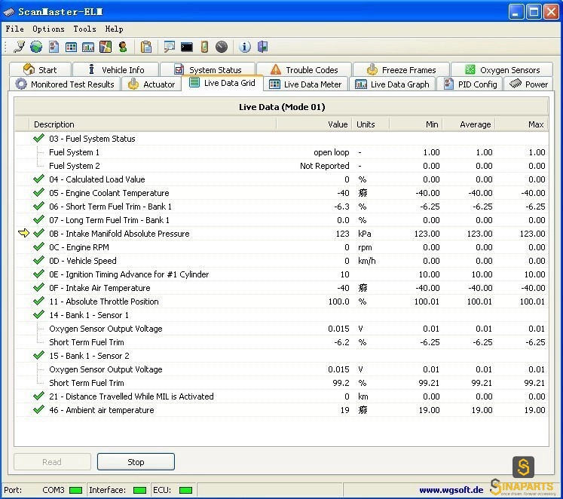Viewport: 563px width, 499px height.
Task: Click the green check beside Ambient air temperature
Action: coord(38,410)
